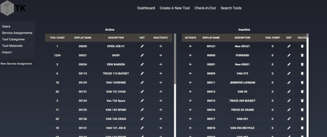Select Tool Categories in the sidebar

[x=13, y=39]
